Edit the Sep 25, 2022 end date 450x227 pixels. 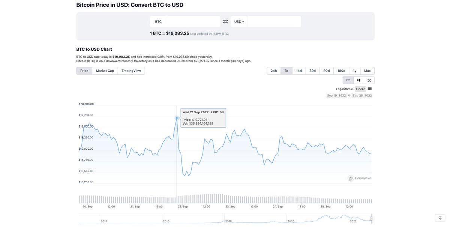pyautogui.click(x=362, y=96)
